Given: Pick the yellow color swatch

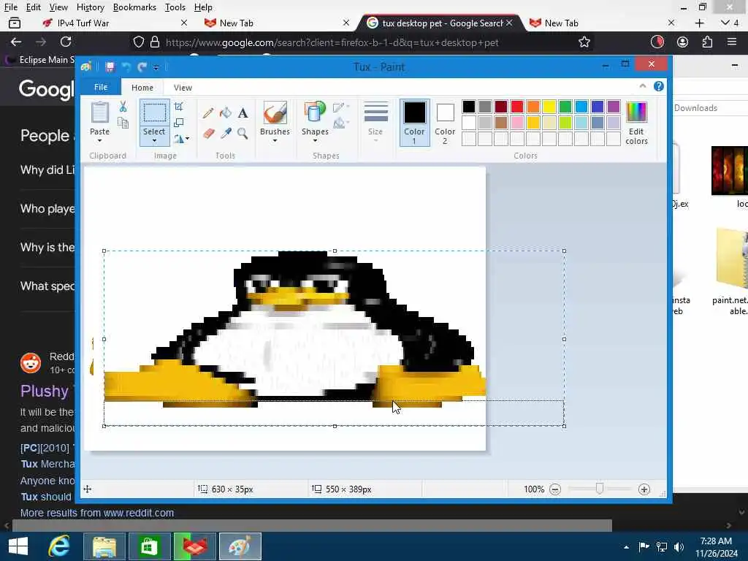Looking at the screenshot, I should coord(549,107).
